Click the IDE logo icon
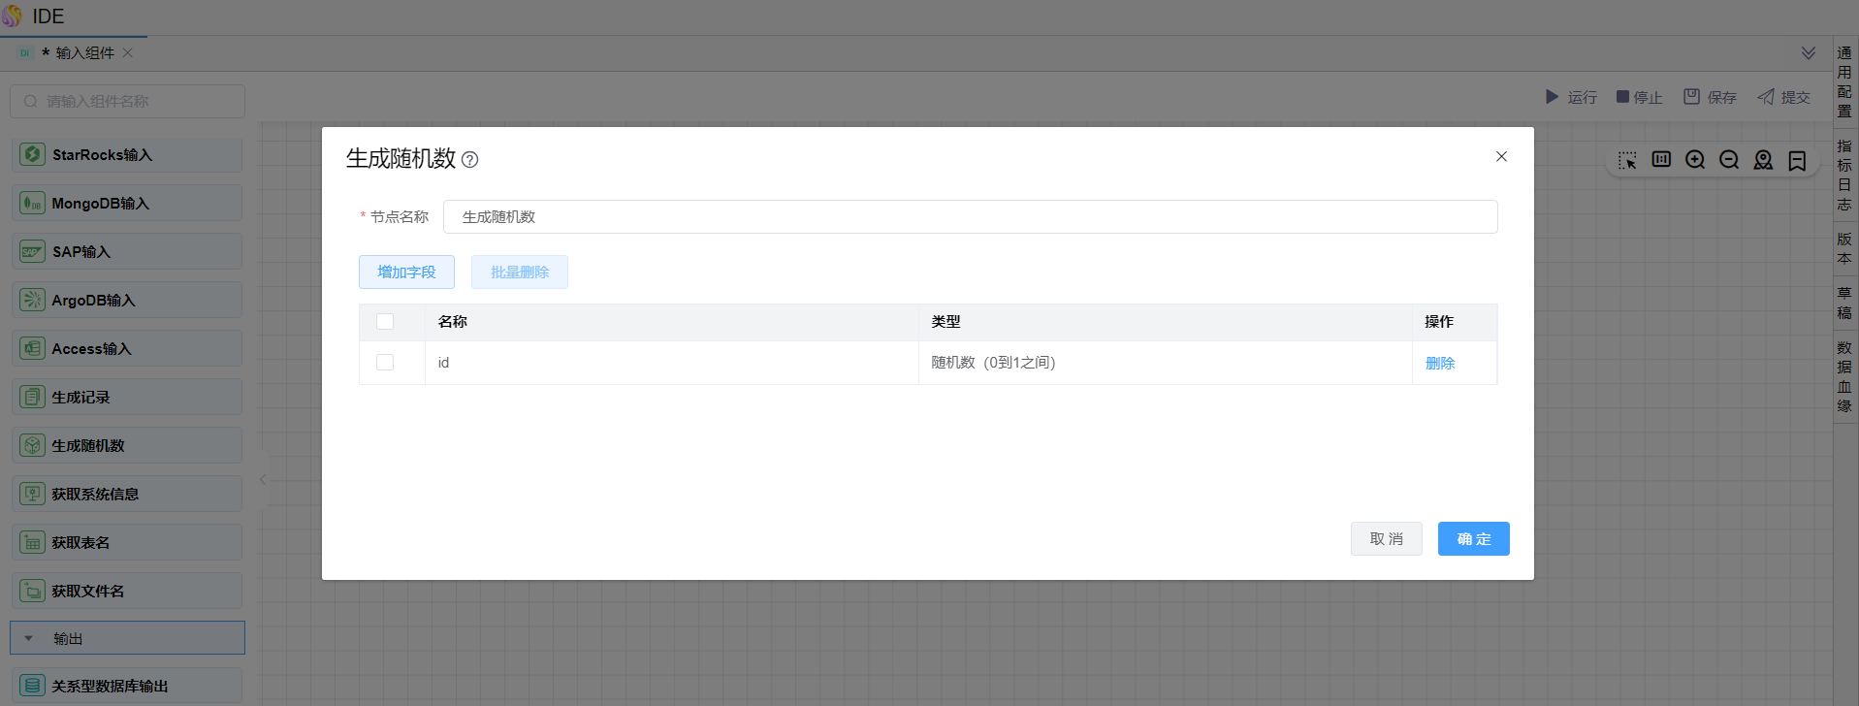This screenshot has width=1859, height=706. click(13, 16)
